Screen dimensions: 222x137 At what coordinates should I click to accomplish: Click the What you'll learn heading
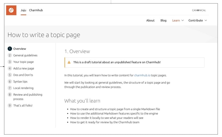82,101
